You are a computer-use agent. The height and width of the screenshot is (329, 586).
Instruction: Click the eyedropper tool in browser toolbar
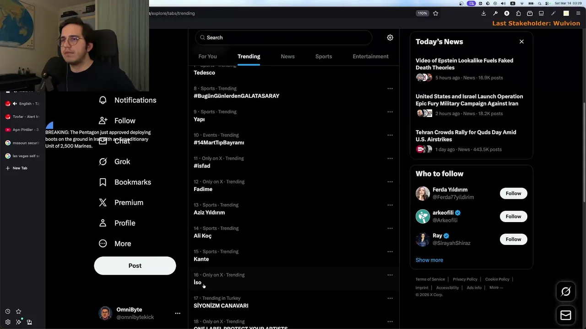coord(553,13)
